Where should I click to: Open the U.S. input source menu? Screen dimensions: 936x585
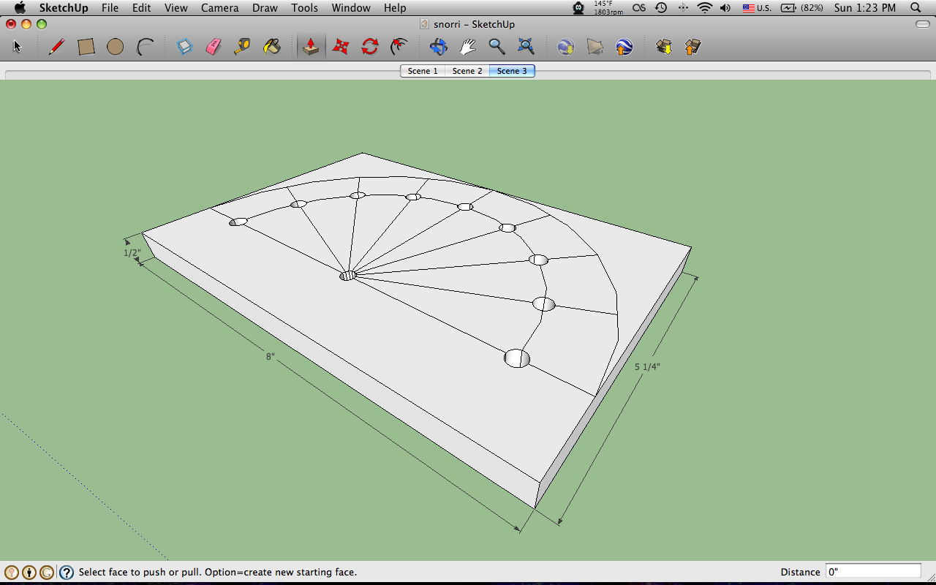[x=757, y=8]
